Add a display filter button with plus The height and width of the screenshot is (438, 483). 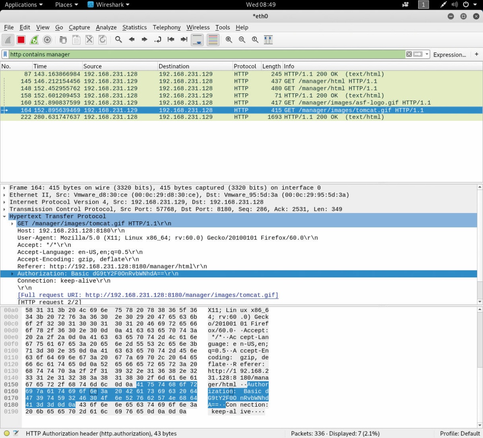477,54
